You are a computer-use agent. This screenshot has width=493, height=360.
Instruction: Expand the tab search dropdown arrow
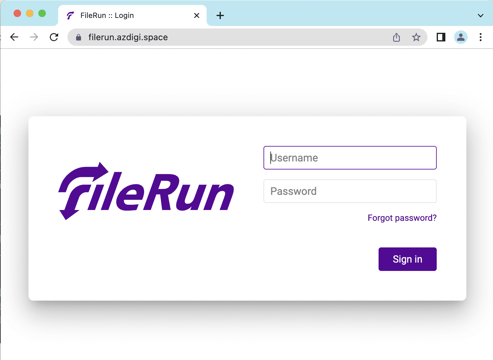(480, 15)
